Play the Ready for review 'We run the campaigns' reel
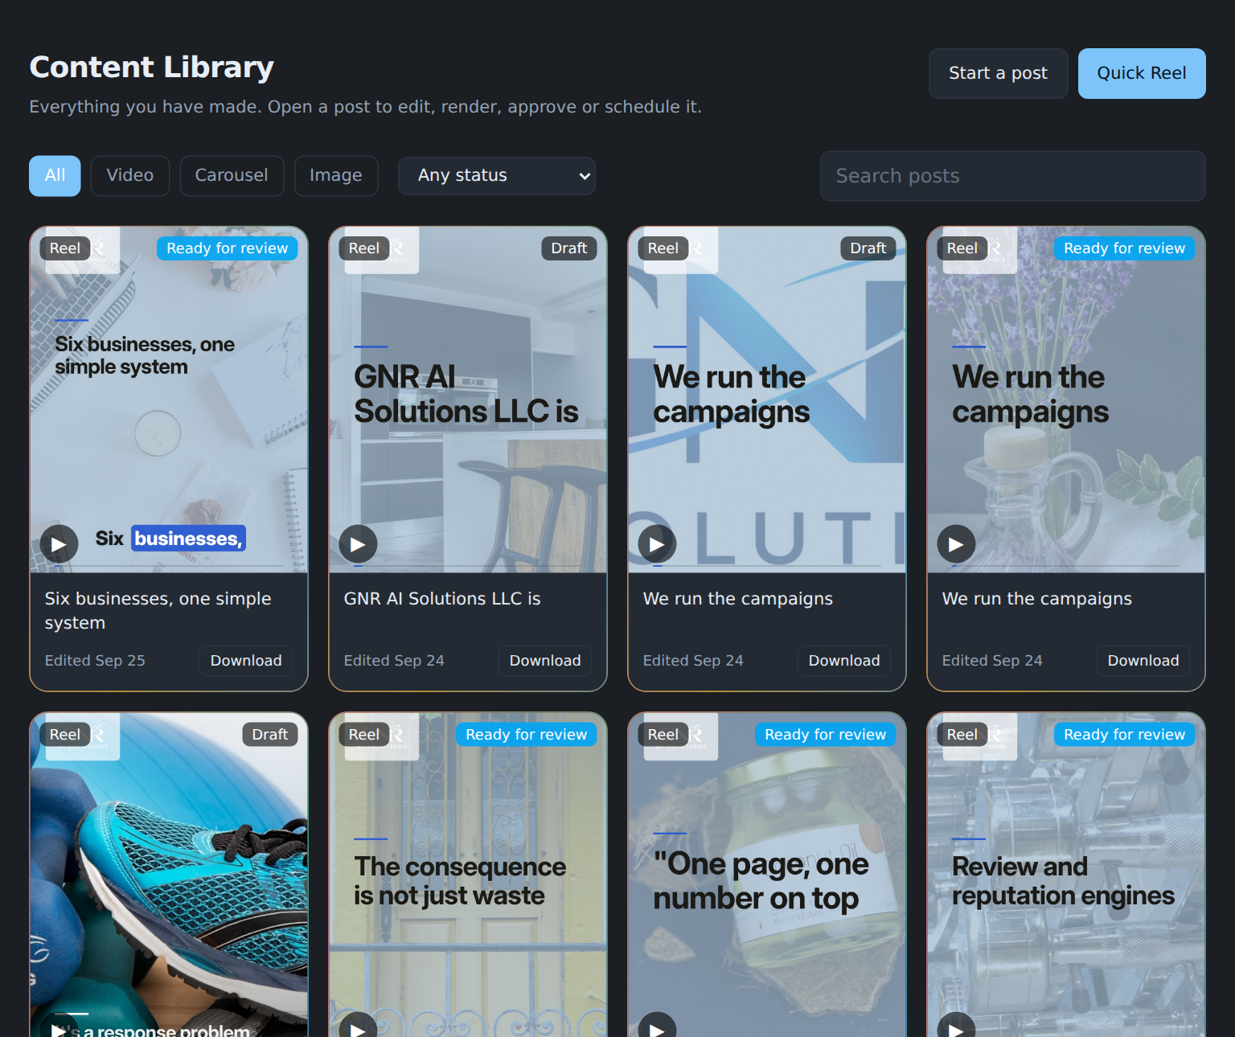 tap(956, 544)
